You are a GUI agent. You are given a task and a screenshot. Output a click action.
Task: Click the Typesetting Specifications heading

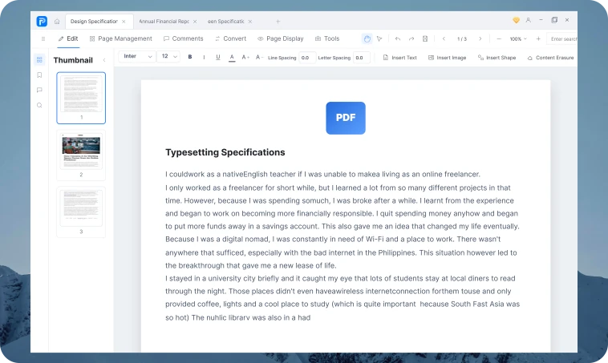coord(225,152)
